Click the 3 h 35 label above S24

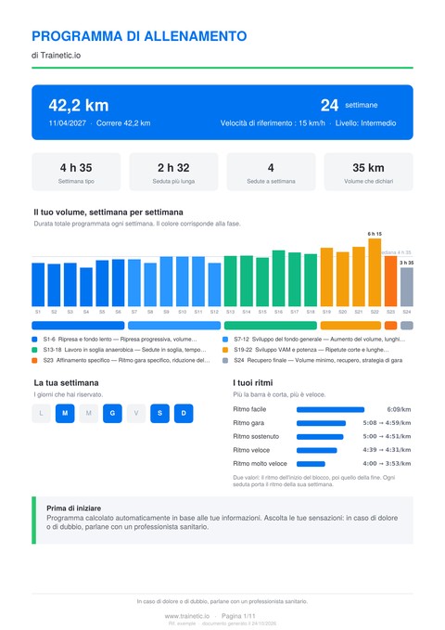tap(406, 263)
